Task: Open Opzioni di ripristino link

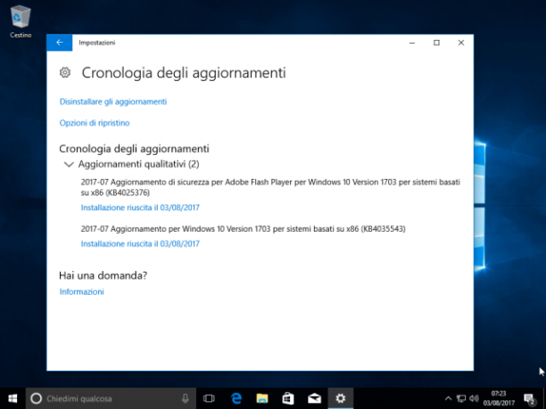Action: coord(95,123)
